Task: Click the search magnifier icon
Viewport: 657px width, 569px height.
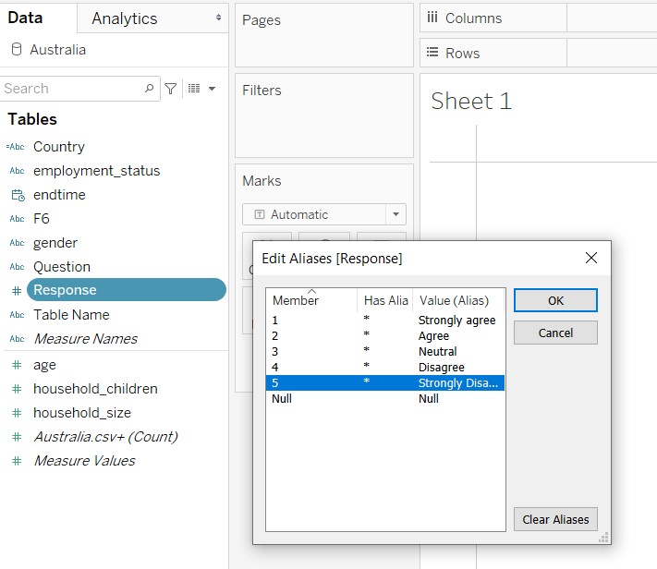Action: pyautogui.click(x=149, y=89)
